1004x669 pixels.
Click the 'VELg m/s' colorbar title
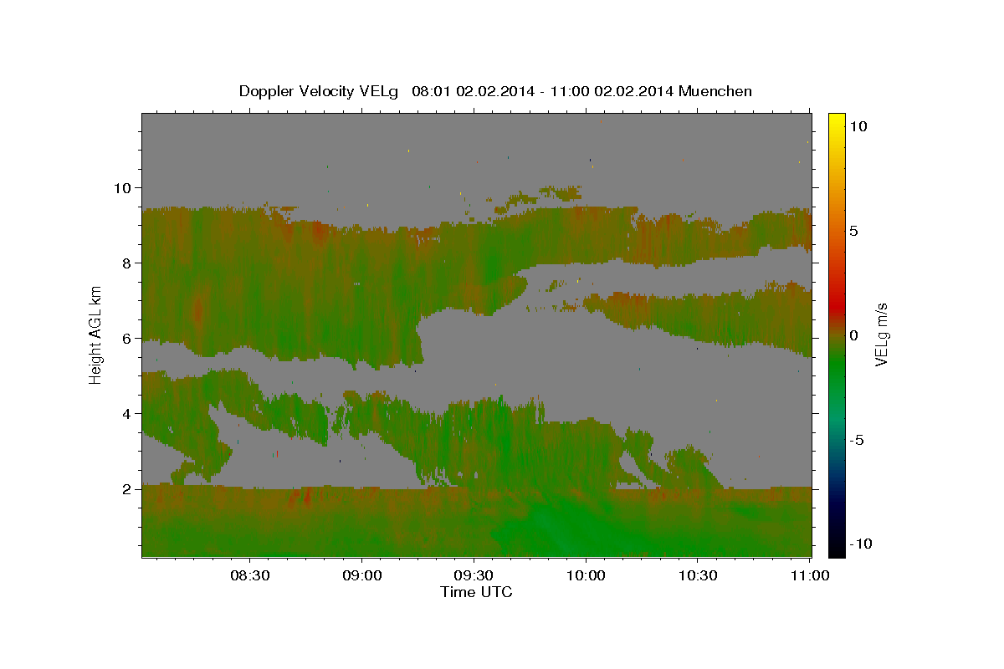pyautogui.click(x=882, y=334)
